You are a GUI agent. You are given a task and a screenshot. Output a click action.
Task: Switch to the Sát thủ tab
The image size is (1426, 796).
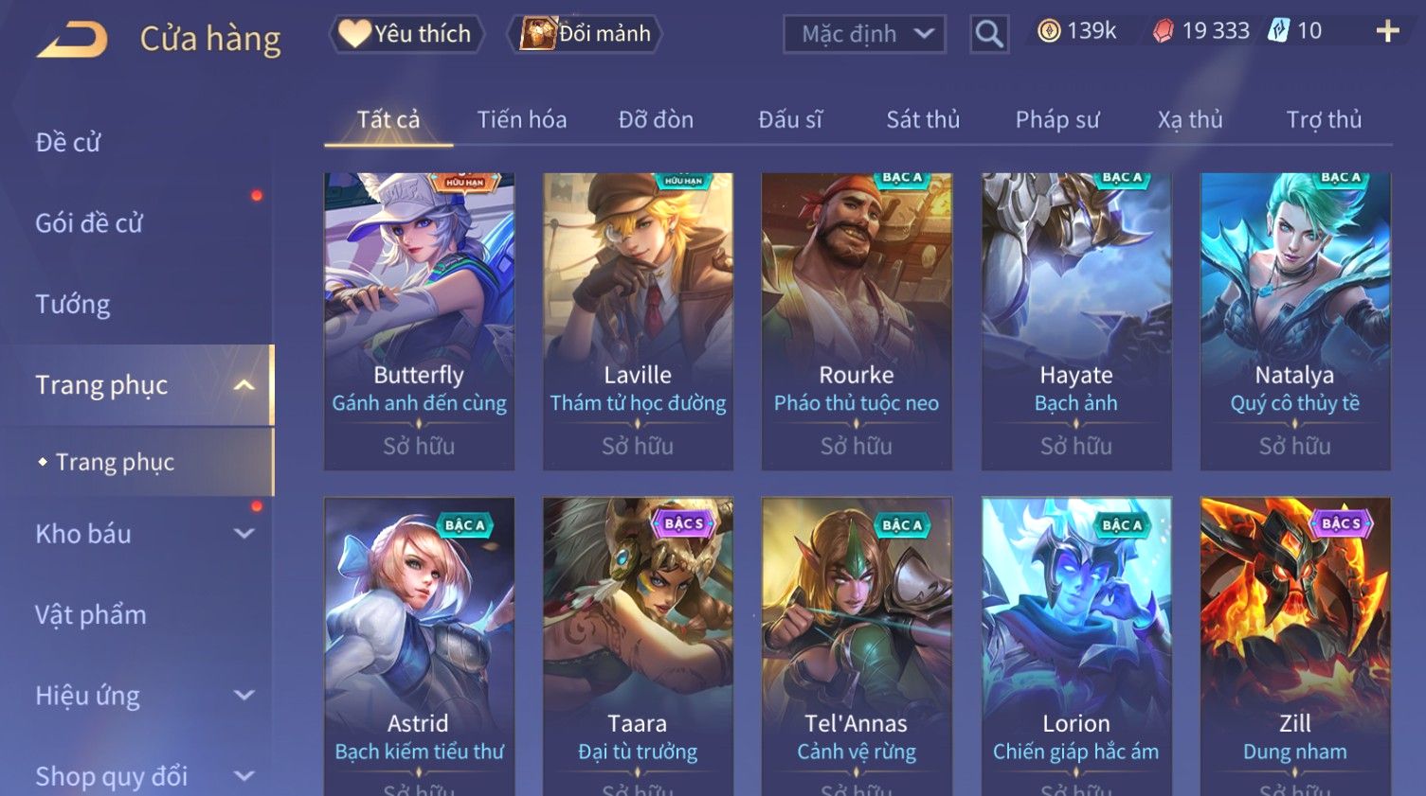click(x=923, y=119)
